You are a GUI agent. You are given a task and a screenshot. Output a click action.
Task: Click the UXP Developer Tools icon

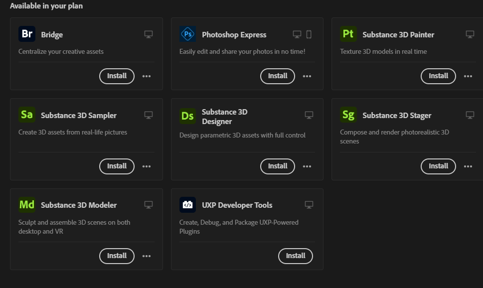point(187,204)
